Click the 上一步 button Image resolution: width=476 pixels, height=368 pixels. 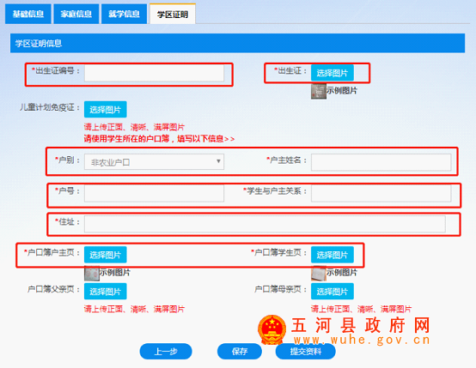click(x=166, y=352)
